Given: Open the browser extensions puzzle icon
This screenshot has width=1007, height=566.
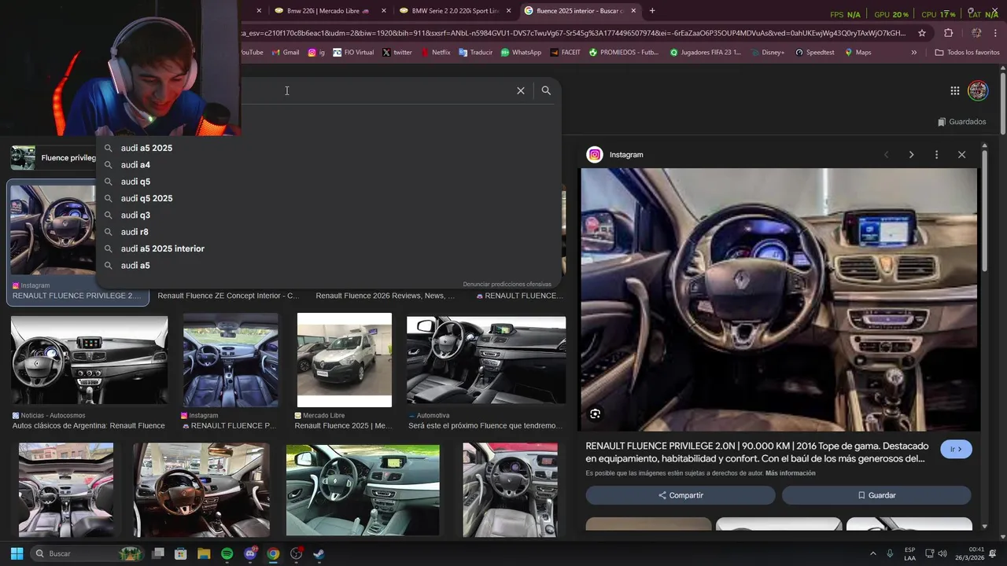Looking at the screenshot, I should click(x=948, y=33).
